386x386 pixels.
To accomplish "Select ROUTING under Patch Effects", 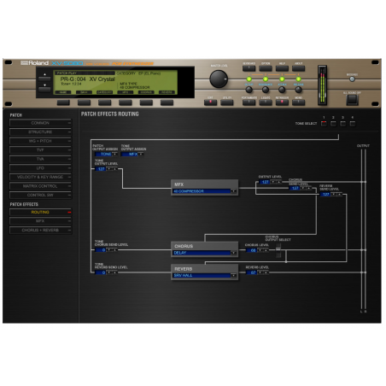I will pyautogui.click(x=40, y=212).
